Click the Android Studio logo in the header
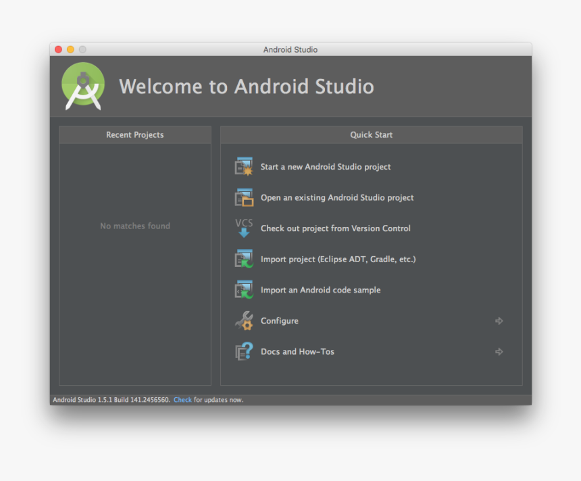Screen dimensions: 581x481 82,86
